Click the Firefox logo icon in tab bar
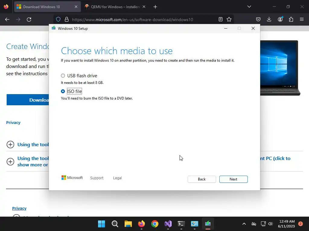Image resolution: width=309 pixels, height=231 pixels. [x=6, y=7]
